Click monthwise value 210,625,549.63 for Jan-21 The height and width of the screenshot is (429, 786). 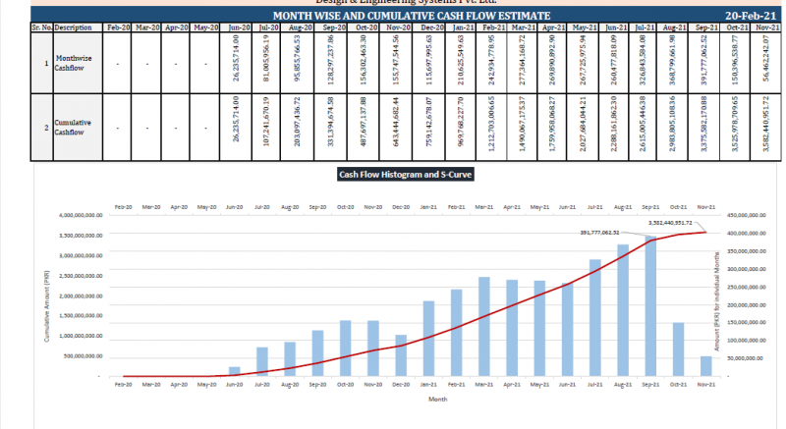[460, 59]
